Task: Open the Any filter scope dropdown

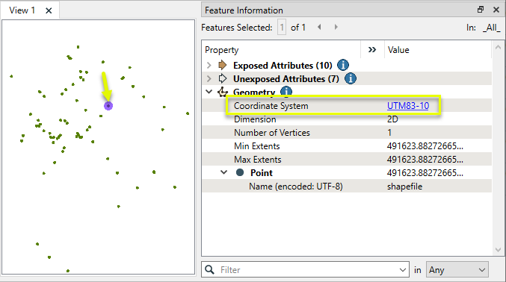Action: click(x=457, y=269)
